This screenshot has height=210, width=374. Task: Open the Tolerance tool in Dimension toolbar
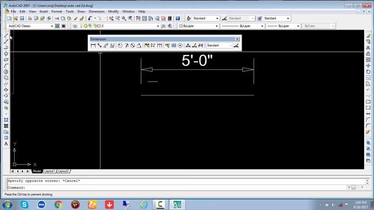coord(174,45)
